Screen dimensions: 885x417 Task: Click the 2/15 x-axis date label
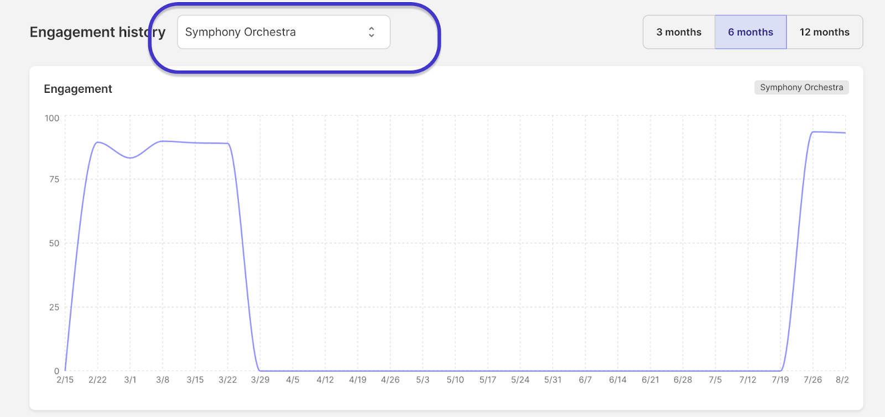pyautogui.click(x=65, y=380)
